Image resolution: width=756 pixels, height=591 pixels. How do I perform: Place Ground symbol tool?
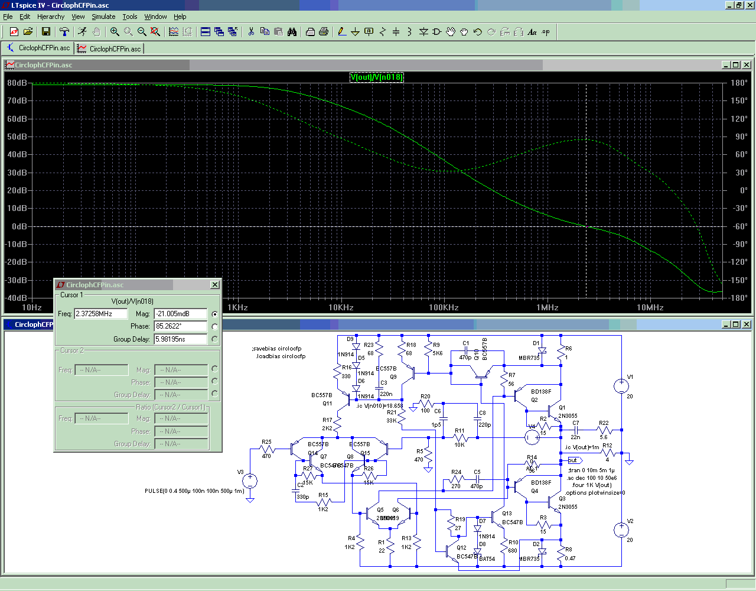(356, 32)
